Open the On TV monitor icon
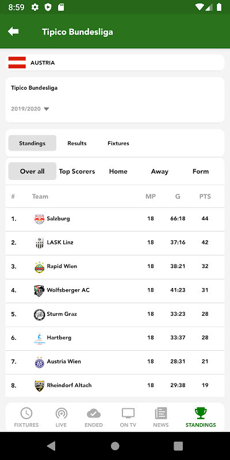This screenshot has width=230, height=460. point(128,413)
